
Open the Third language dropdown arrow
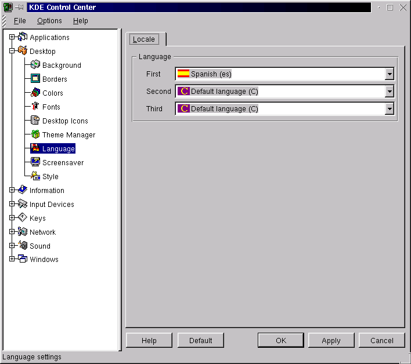tap(390, 109)
